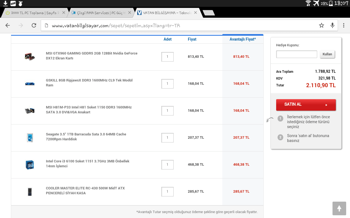Edit quantity for GSKILL RipjawsX RAM
The width and height of the screenshot is (350, 218).
167,84
